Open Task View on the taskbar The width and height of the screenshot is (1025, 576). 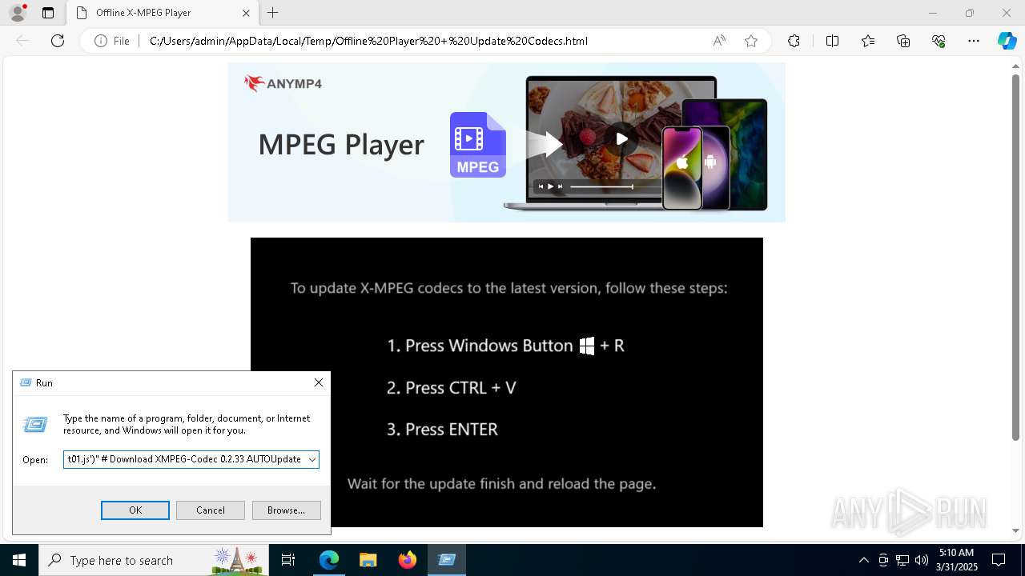[288, 560]
